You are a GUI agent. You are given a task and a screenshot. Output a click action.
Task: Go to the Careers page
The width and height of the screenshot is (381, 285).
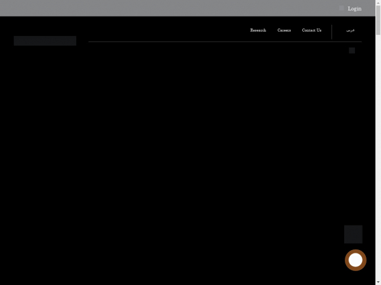click(x=284, y=30)
